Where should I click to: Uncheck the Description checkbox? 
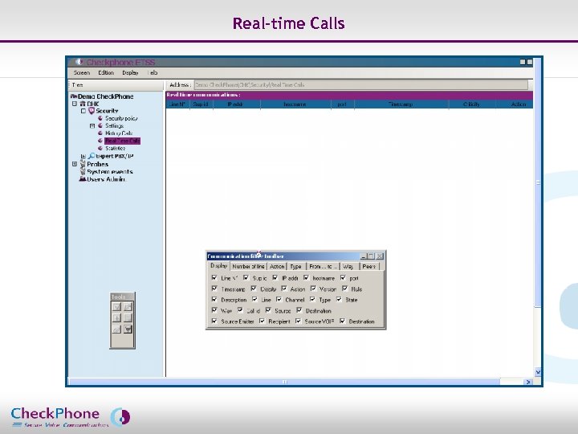(x=214, y=299)
